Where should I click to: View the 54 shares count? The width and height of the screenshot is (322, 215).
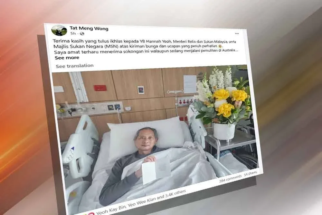250,174
